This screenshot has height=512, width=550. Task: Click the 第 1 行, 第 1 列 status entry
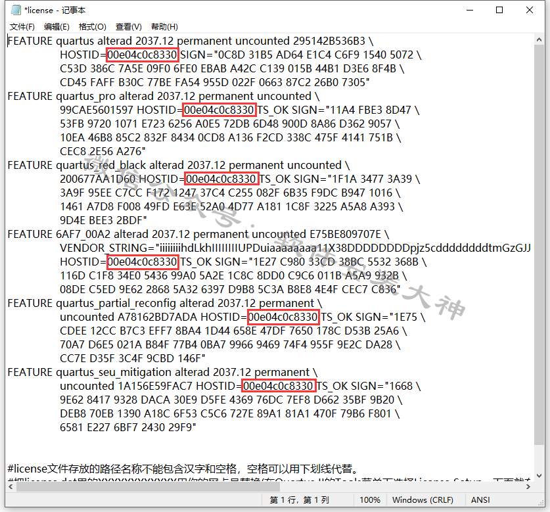(x=299, y=500)
